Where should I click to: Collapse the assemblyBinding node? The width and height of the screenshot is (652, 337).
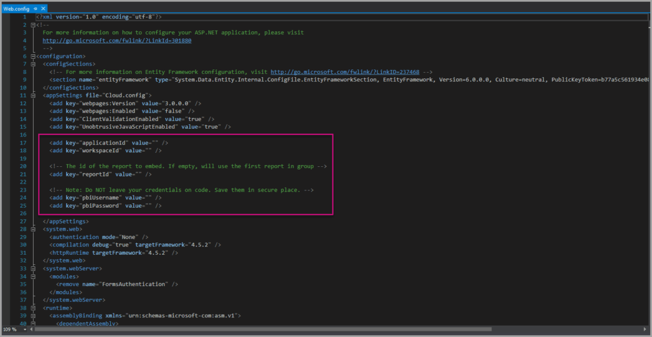[x=33, y=316]
